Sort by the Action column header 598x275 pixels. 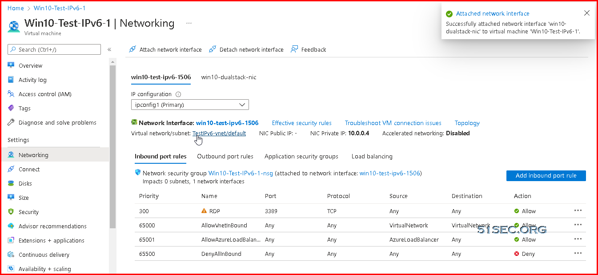pos(522,196)
